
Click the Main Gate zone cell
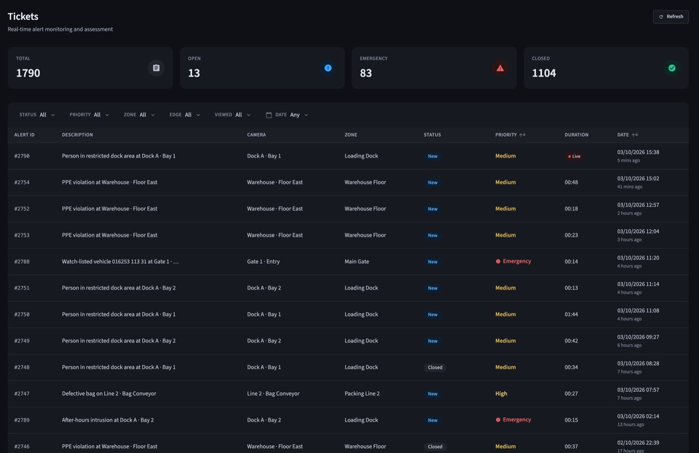coord(357,262)
